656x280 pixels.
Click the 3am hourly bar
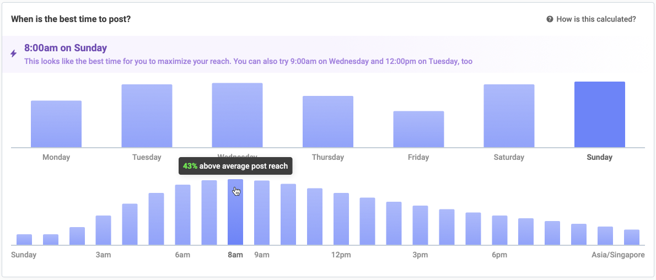pos(103,230)
